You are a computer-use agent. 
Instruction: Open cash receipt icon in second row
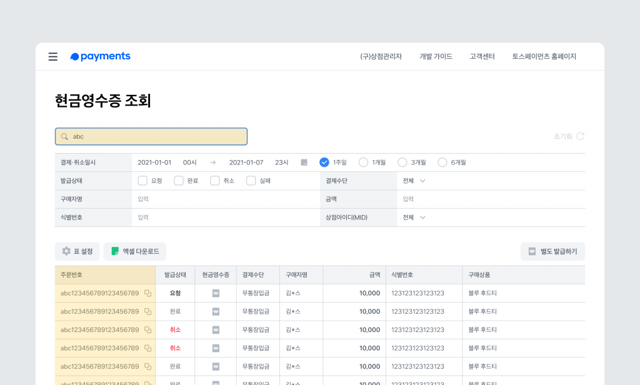[216, 312]
